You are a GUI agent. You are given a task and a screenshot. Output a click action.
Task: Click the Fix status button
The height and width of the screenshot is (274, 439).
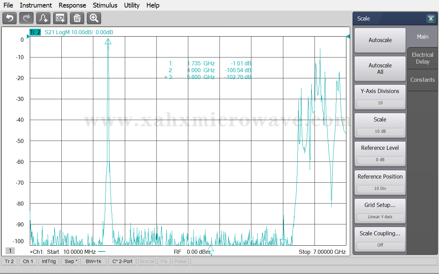point(164,261)
